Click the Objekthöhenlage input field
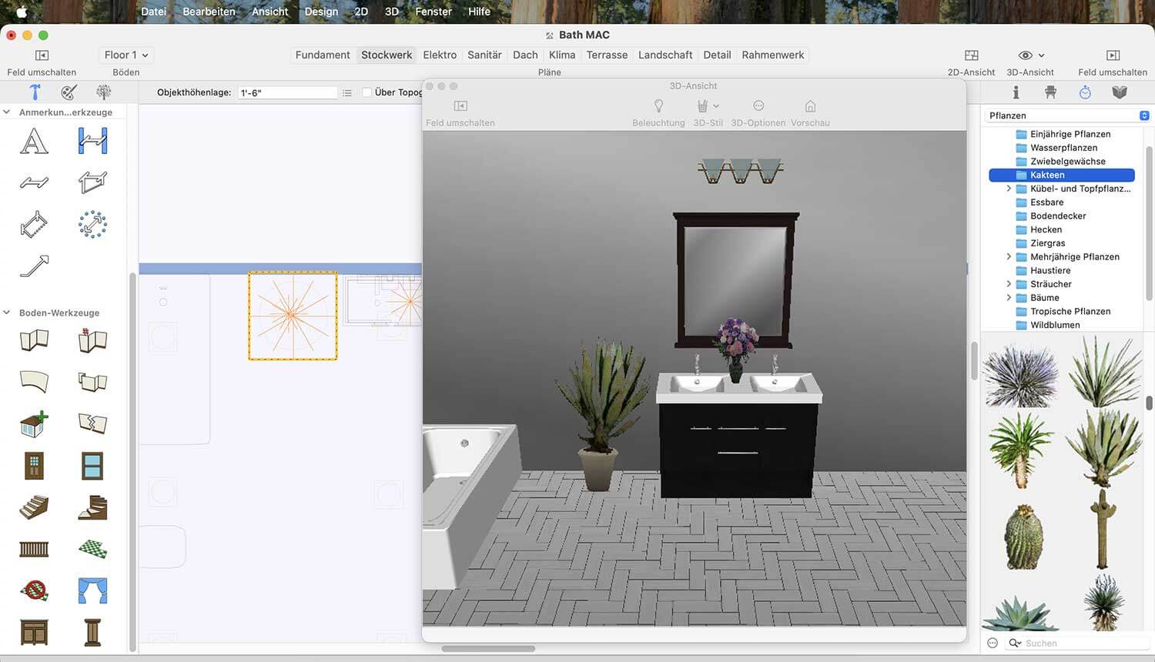 pyautogui.click(x=288, y=92)
